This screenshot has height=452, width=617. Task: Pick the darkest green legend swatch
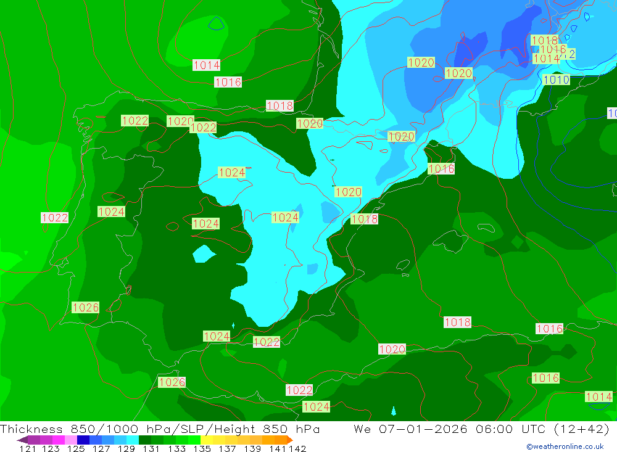145,440
